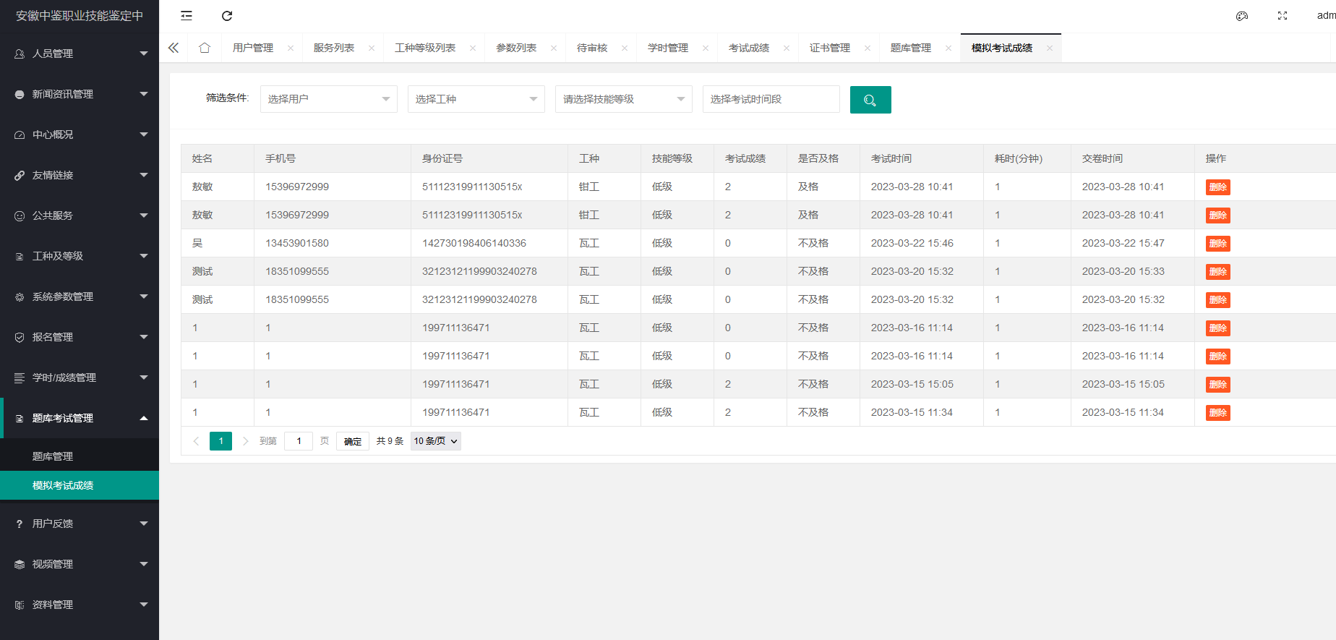Open the 请选择技能等级 dropdown
This screenshot has width=1336, height=640.
click(624, 99)
